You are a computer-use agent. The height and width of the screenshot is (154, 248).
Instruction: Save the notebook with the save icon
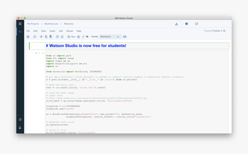pyautogui.click(x=28, y=37)
